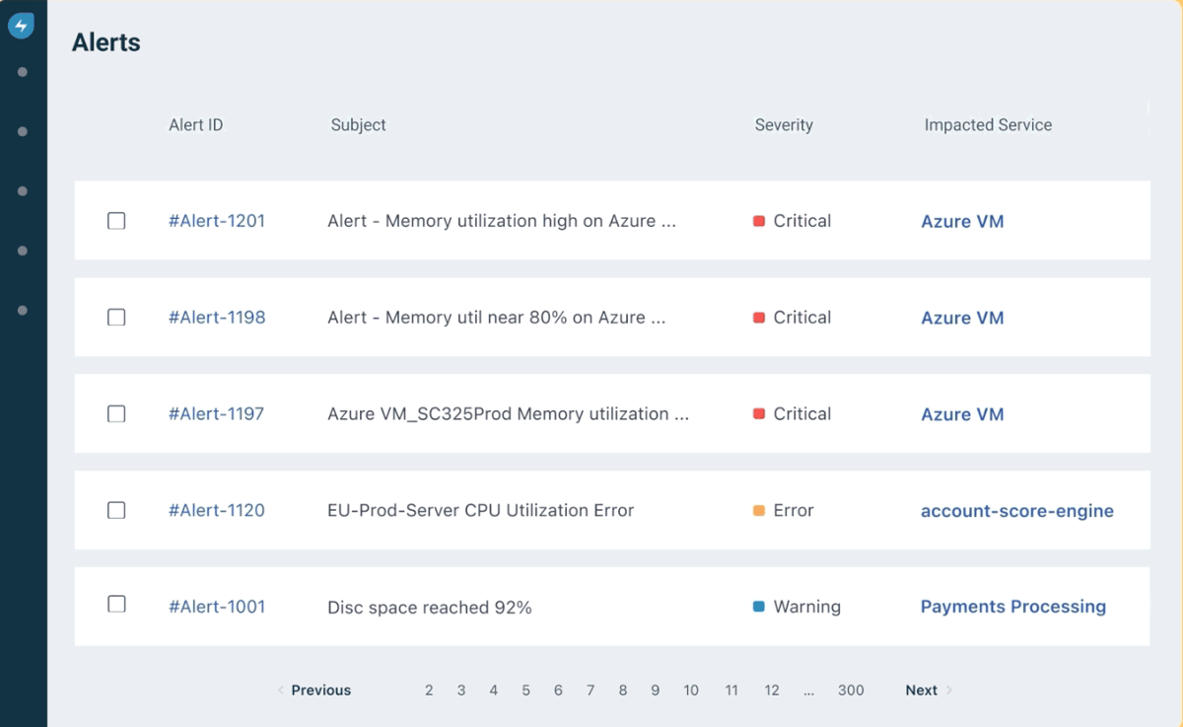Screen dimensions: 1183x727
Task: Click the pagination ellipsis to reveal more pages
Action: (809, 690)
